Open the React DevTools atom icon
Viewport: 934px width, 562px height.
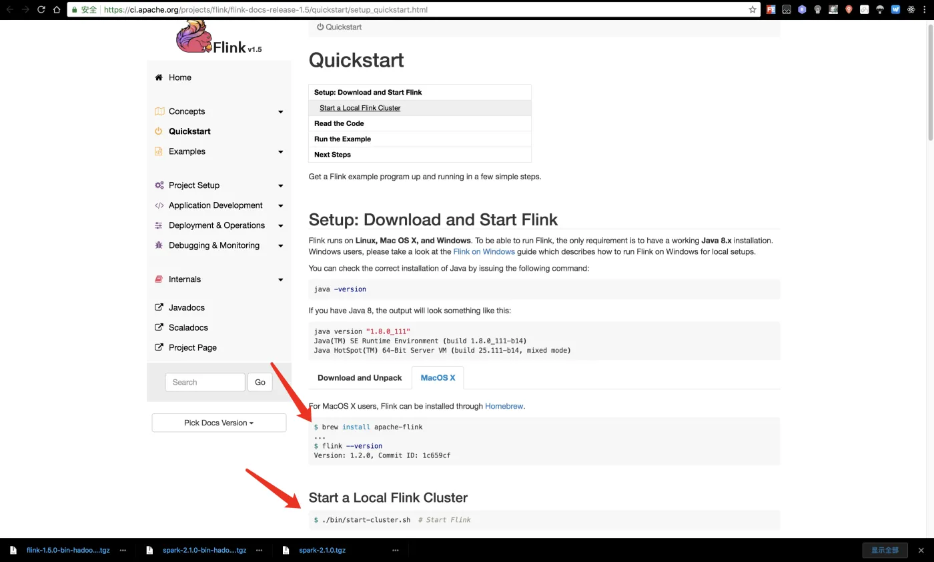click(x=911, y=10)
